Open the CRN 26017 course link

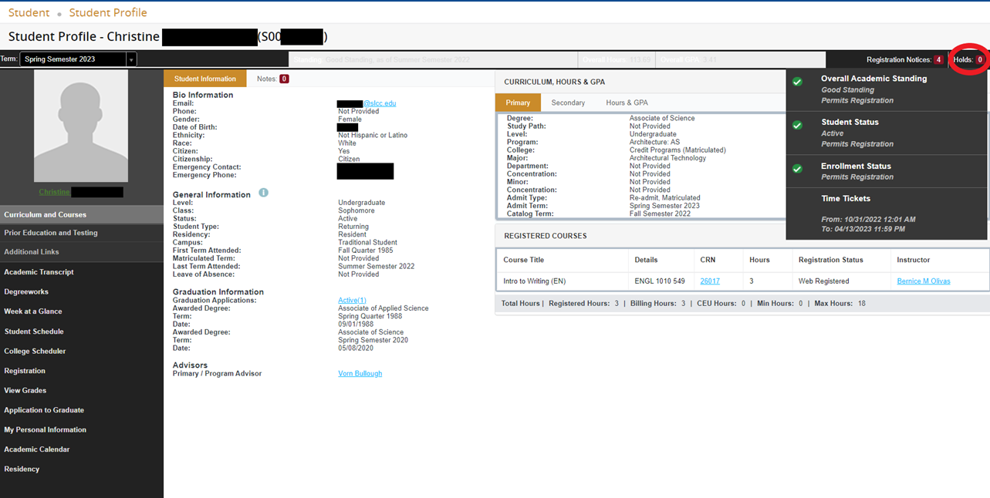(x=710, y=281)
